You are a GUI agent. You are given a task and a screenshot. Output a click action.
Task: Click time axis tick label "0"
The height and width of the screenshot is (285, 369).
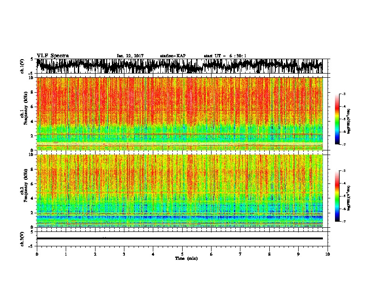tap(37, 254)
